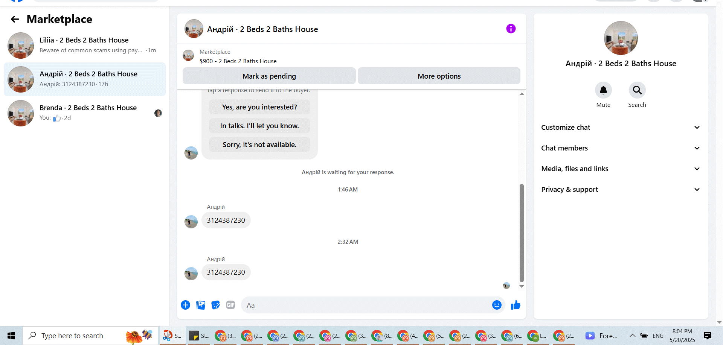Expand Media, files and links
723x345 pixels.
pos(621,169)
